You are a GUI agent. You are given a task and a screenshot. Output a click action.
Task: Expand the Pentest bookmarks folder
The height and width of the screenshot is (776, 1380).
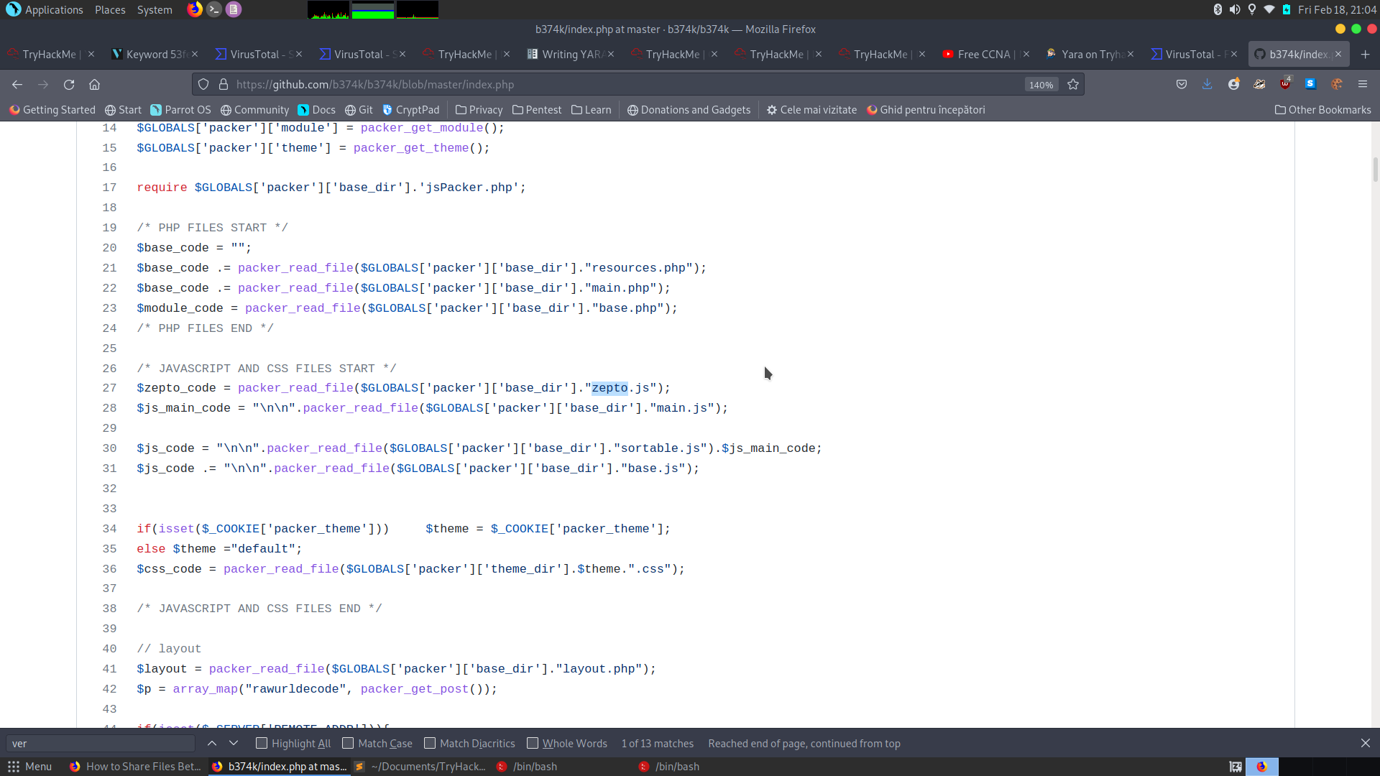pos(536,110)
